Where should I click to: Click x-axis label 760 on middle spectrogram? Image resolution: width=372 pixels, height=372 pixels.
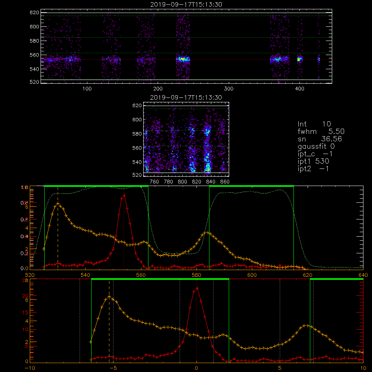tap(154, 182)
